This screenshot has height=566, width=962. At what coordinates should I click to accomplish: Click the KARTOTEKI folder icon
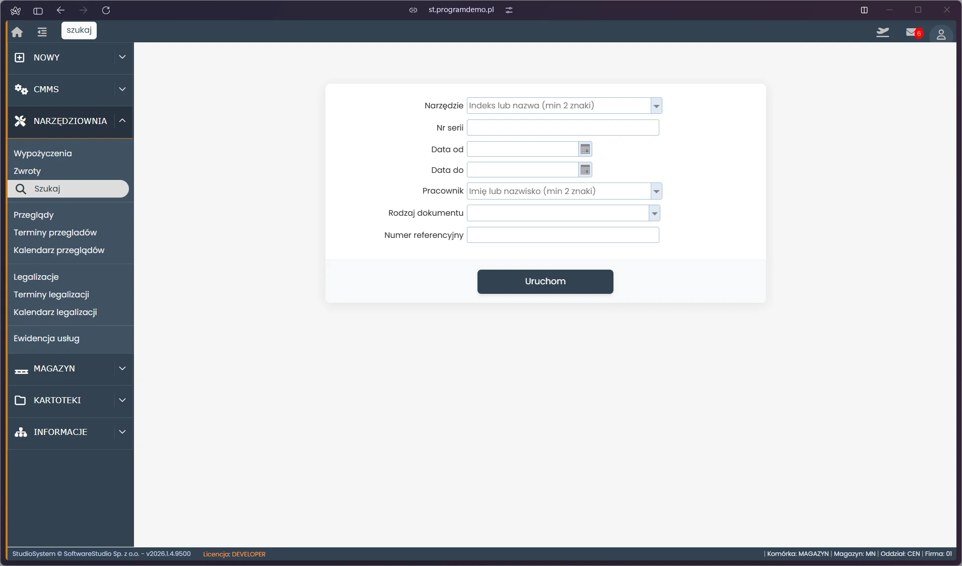(20, 400)
